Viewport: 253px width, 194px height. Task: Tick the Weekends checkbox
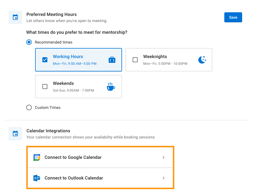click(45, 87)
